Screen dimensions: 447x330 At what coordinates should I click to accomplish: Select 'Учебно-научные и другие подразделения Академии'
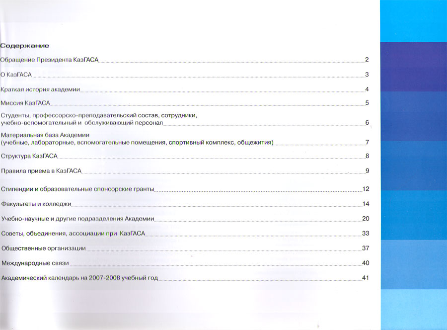[77, 219]
